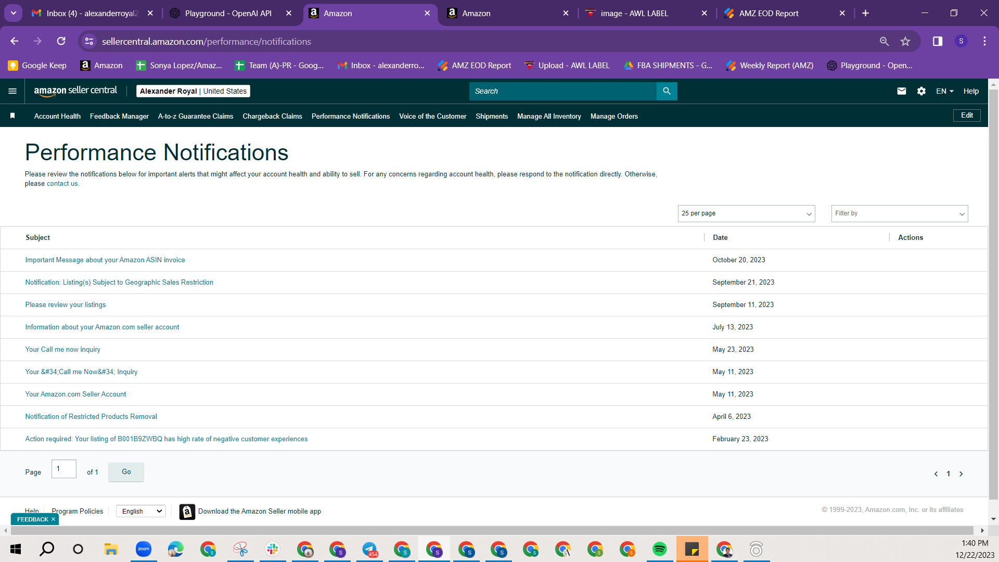
Task: Open the English footer language selector
Action: pos(141,512)
